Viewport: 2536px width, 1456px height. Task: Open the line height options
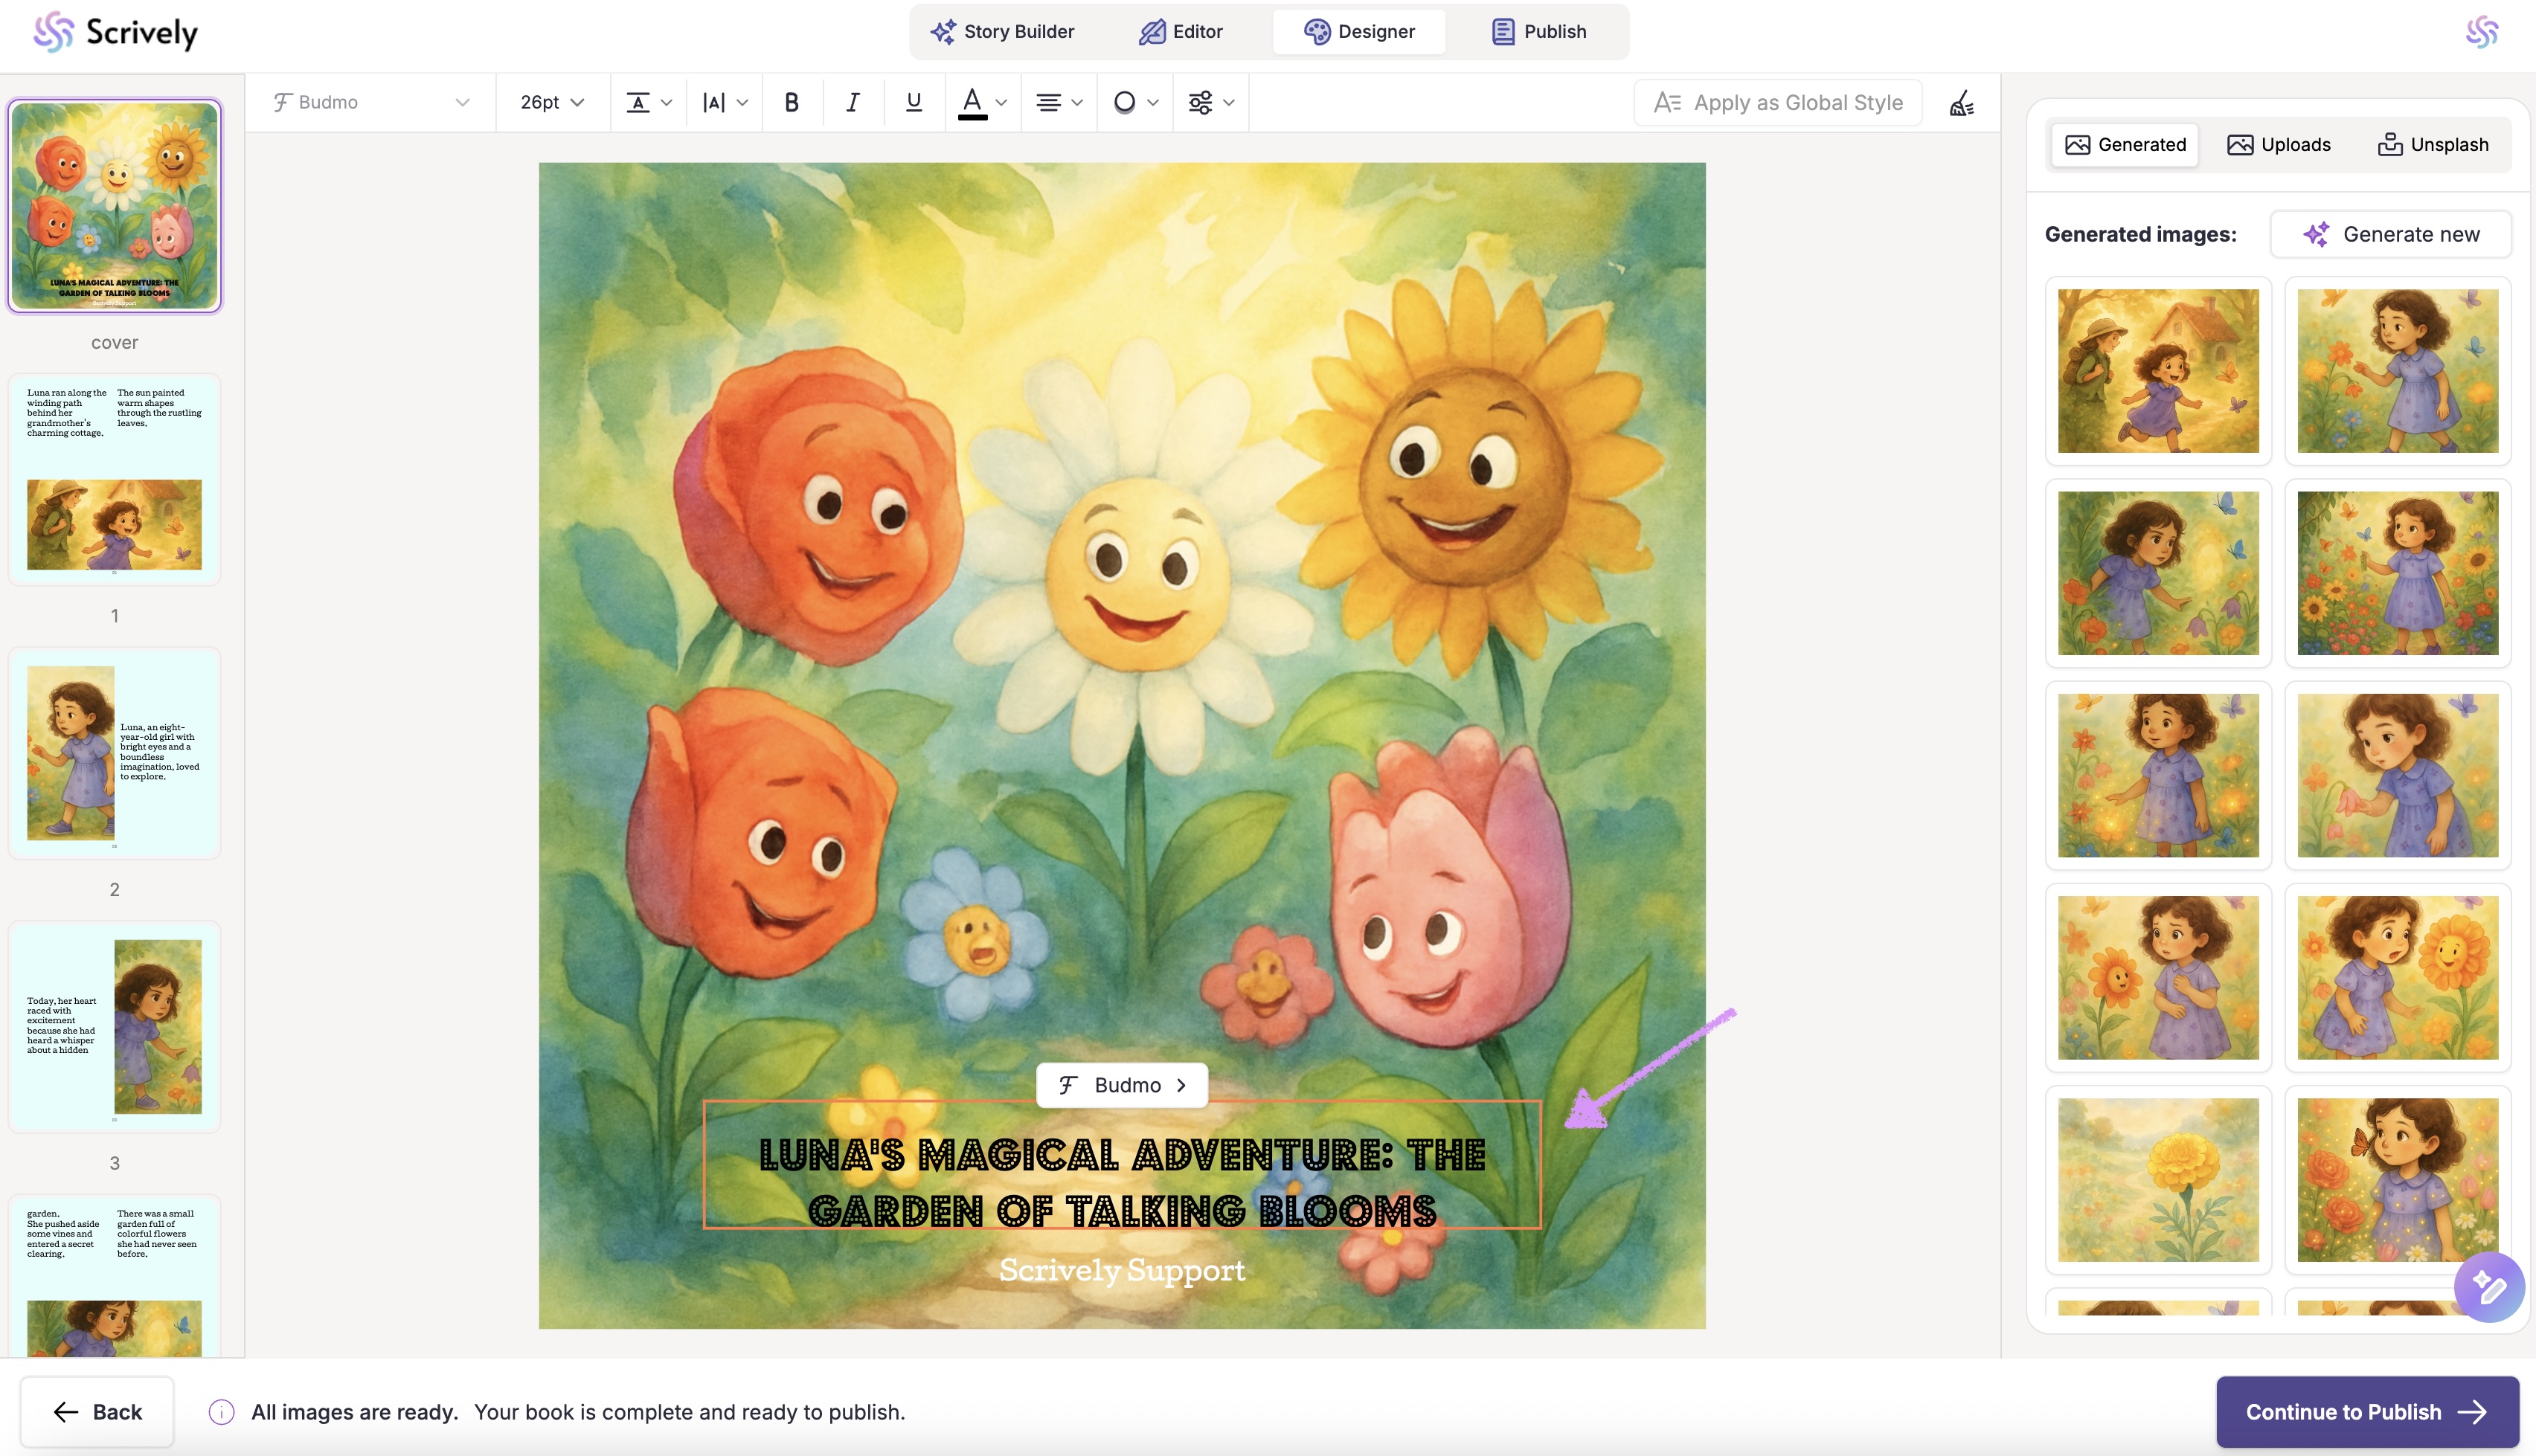648,102
